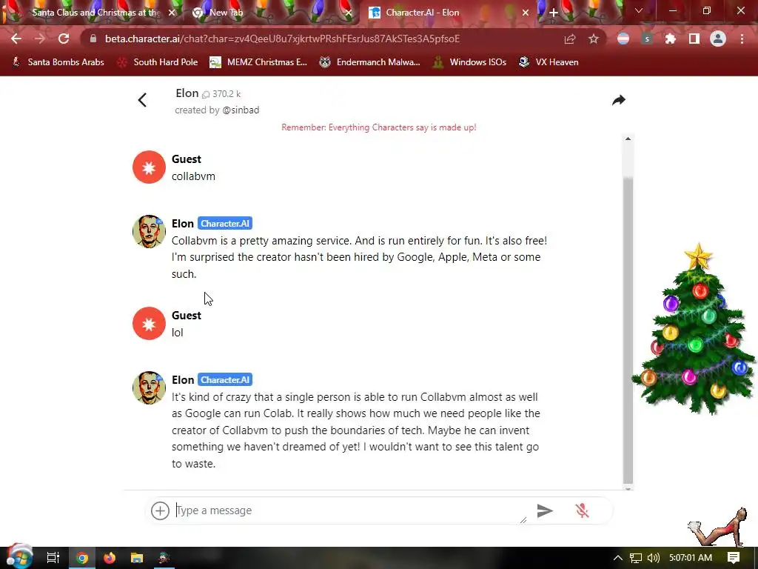The width and height of the screenshot is (758, 569).
Task: Open the Santa Bombs Arabs bookmark
Action: click(x=58, y=62)
